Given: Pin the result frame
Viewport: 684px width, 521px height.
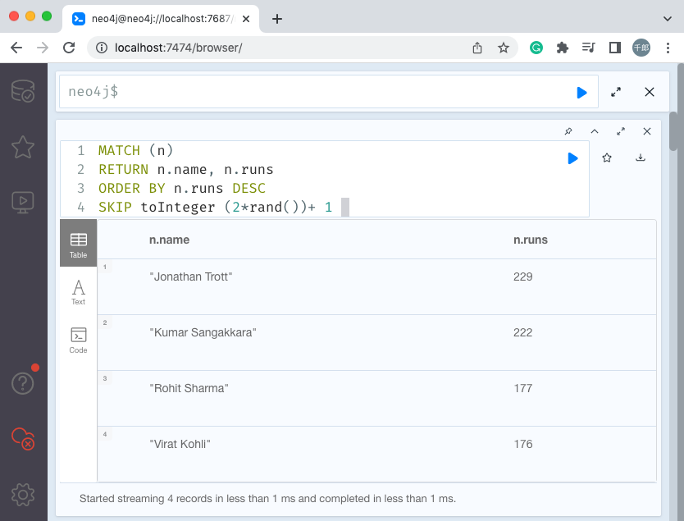Looking at the screenshot, I should coord(568,131).
